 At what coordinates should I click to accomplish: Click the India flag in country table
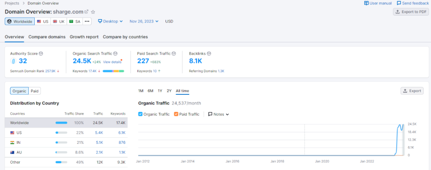point(12,143)
